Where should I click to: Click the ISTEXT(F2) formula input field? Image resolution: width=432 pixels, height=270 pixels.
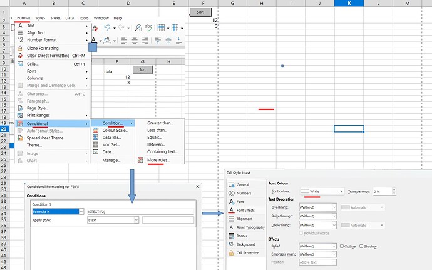(x=140, y=211)
